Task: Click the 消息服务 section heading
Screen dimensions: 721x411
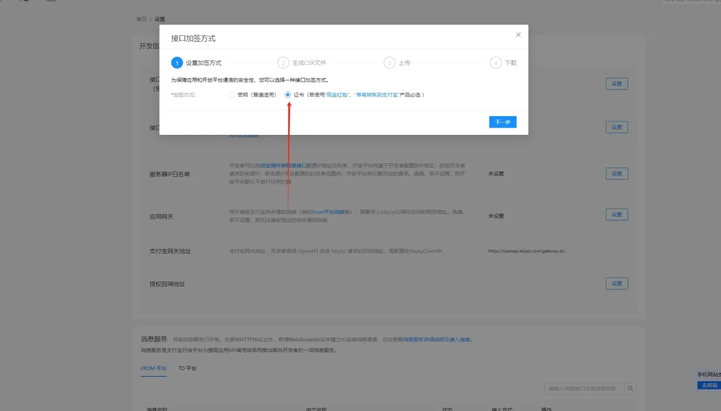Action: 154,339
